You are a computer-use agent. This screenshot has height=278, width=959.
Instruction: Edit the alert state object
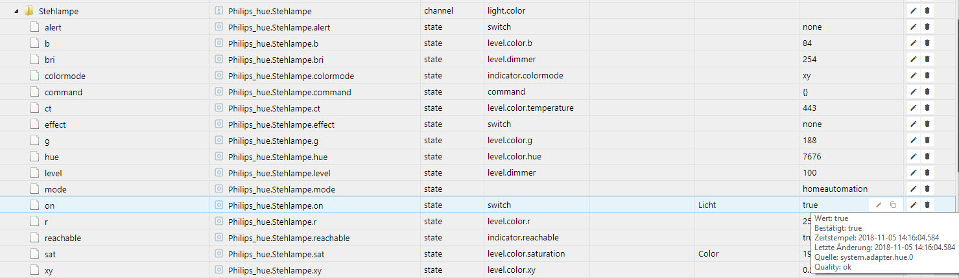(x=913, y=27)
